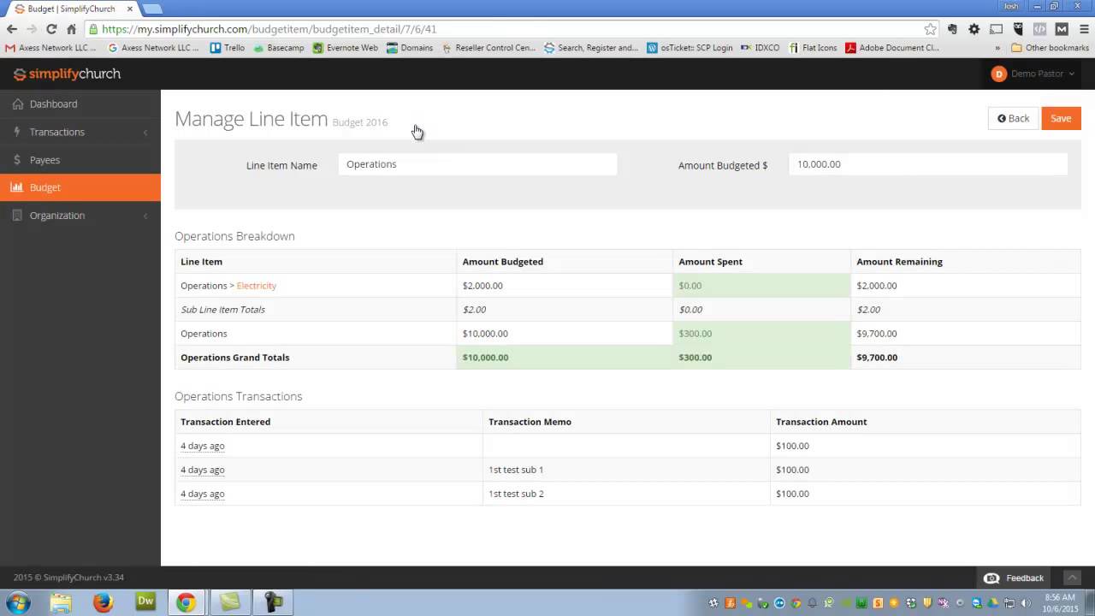Screen dimensions: 1095x616
Task: Click the SimplifyChurch logo
Action: [x=67, y=74]
